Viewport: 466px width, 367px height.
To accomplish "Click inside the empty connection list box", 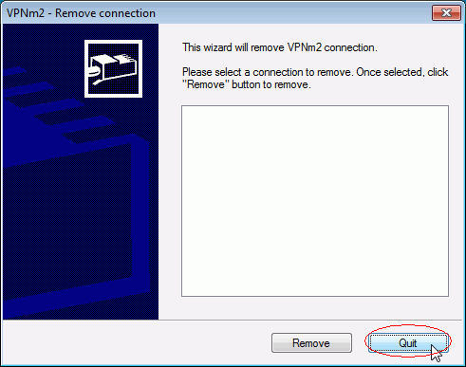I will click(x=315, y=201).
